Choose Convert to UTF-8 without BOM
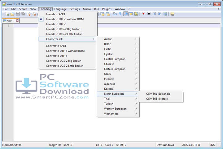 pos(67,51)
